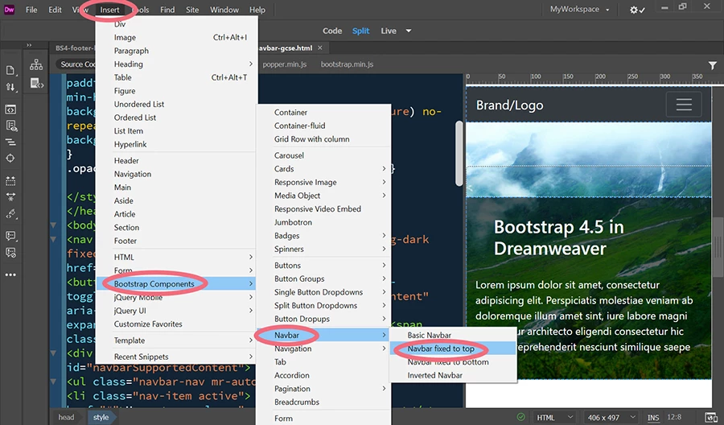Open the HTML language dropdown in the status bar
Image resolution: width=724 pixels, height=425 pixels.
[x=554, y=417]
